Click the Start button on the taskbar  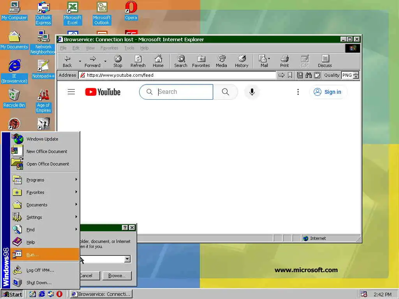click(x=12, y=294)
